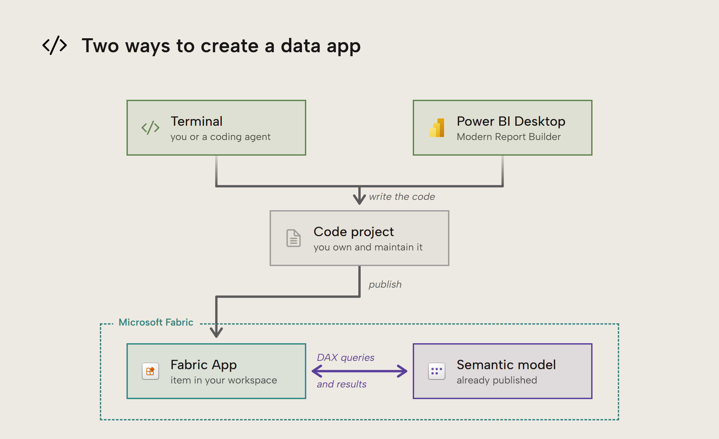Click the 'publish' label
Viewport: 719px width, 439px height.
click(x=385, y=284)
